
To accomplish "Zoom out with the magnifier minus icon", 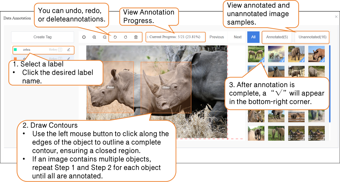I will coord(104,37).
